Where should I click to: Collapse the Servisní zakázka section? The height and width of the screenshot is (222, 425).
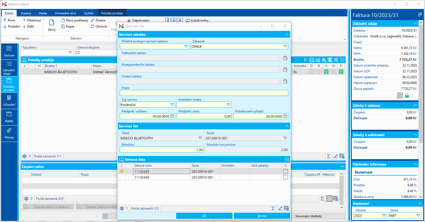pos(287,34)
